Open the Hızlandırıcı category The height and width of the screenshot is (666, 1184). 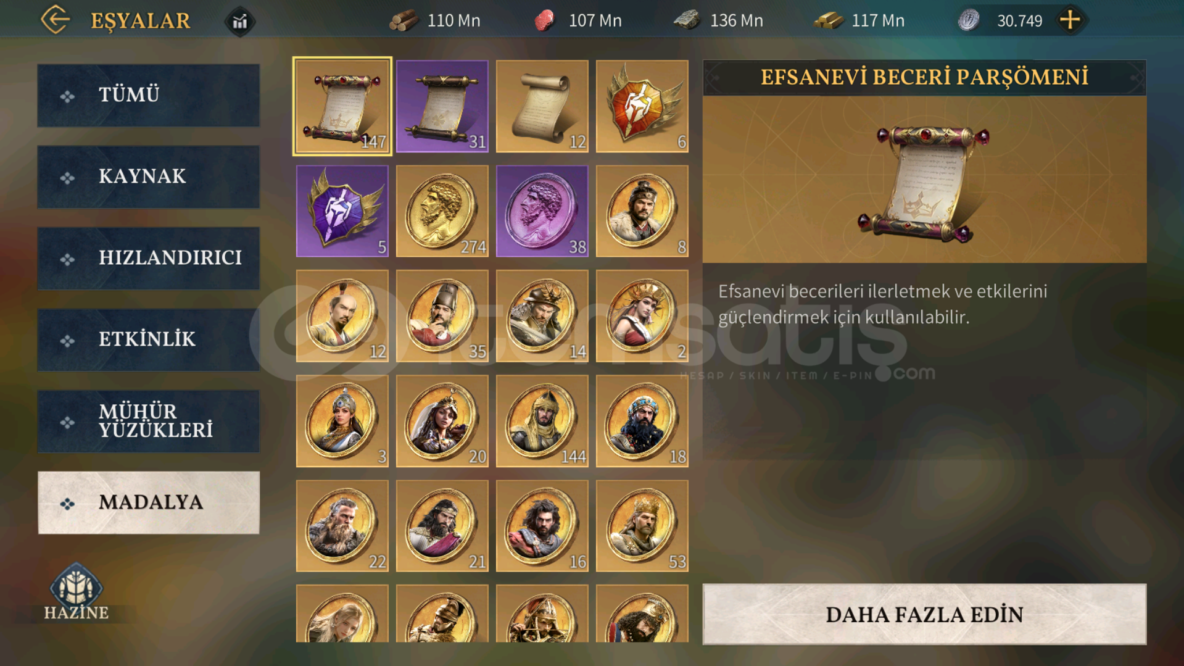148,258
